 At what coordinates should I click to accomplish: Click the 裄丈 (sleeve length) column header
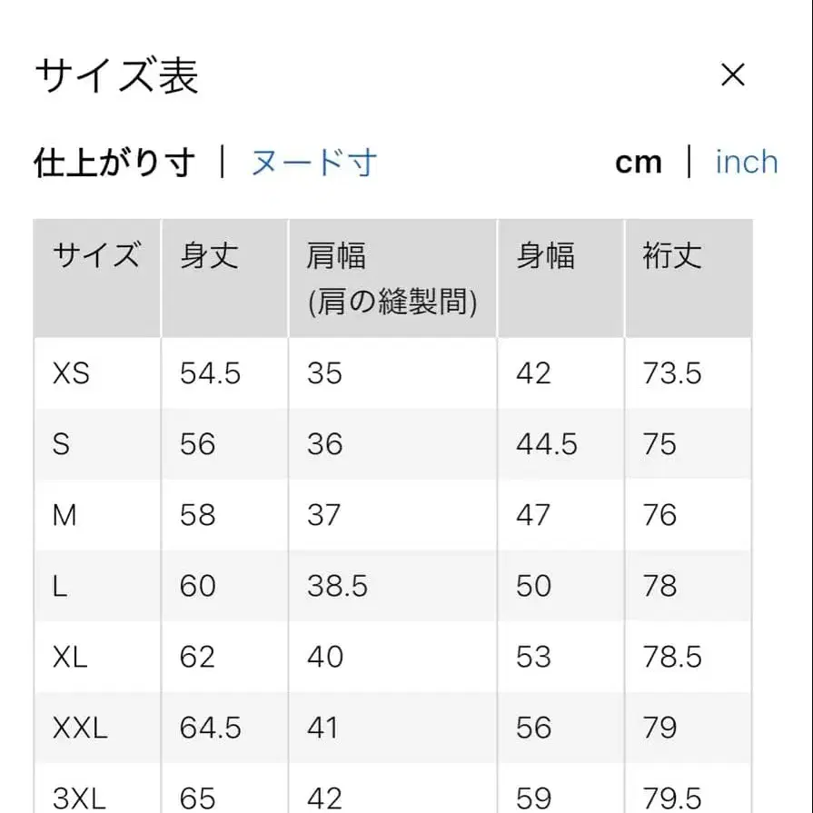coord(672,258)
